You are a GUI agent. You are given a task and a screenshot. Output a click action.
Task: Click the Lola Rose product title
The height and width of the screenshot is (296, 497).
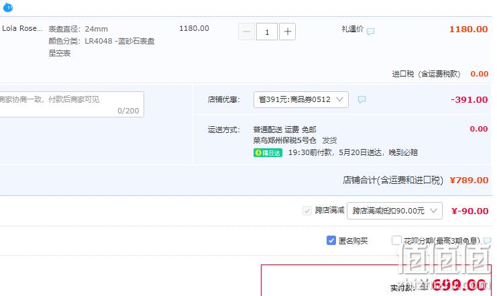coord(22,28)
